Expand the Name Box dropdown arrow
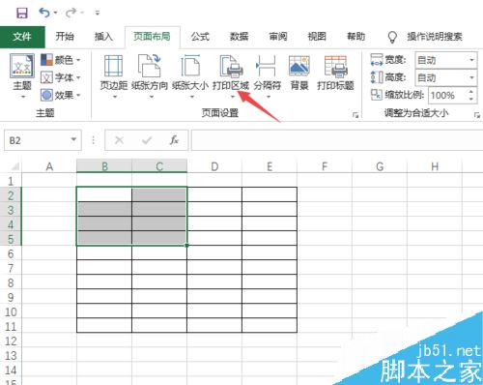This screenshot has width=483, height=385. click(x=74, y=140)
